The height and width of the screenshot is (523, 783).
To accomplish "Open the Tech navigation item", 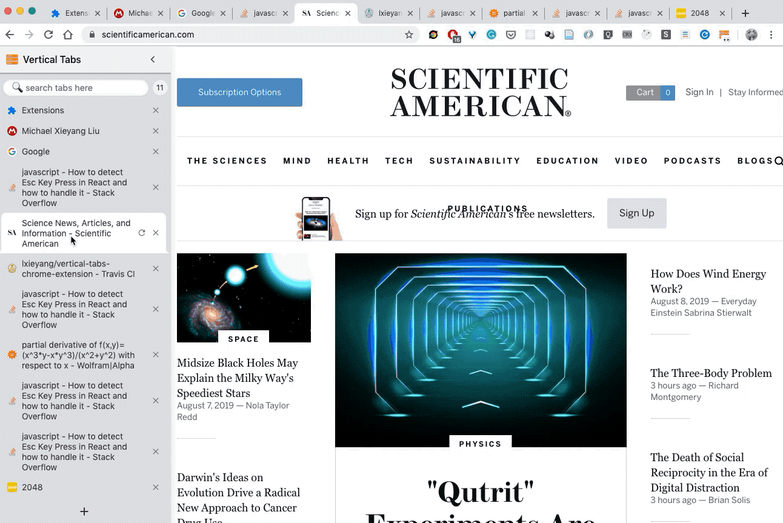I will (399, 161).
